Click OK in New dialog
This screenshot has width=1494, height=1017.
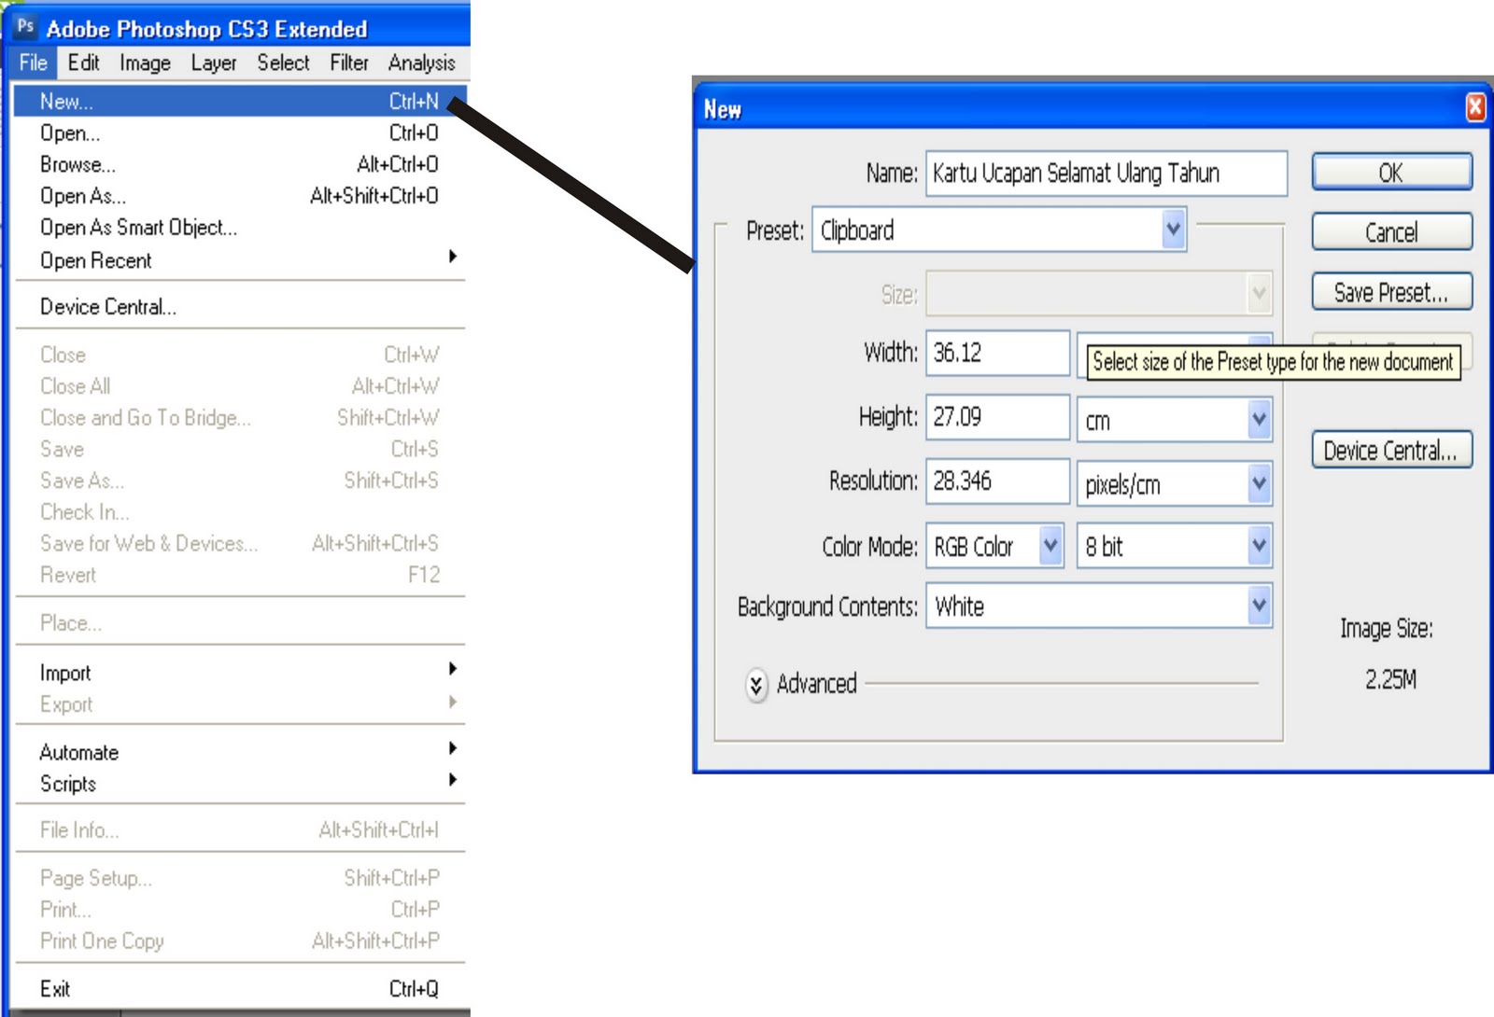[1391, 173]
